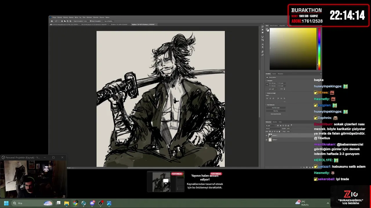Open Chrome from the taskbar
This screenshot has height=208, width=371.
click(75, 203)
